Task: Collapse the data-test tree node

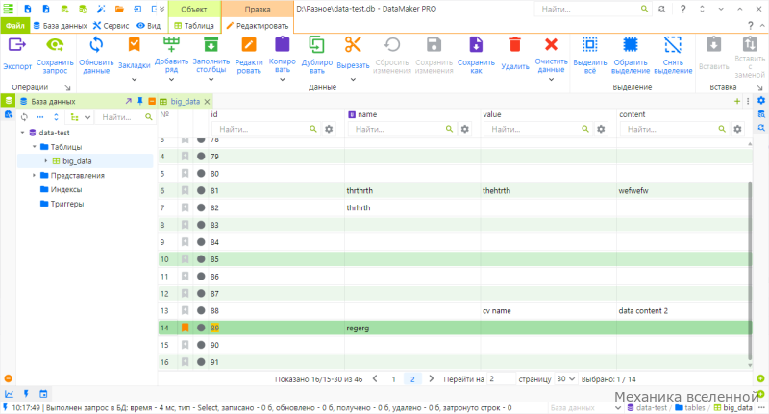Action: click(x=22, y=133)
